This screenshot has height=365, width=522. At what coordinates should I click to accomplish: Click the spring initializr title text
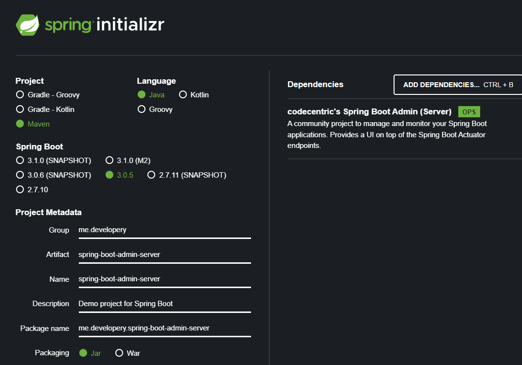point(105,25)
